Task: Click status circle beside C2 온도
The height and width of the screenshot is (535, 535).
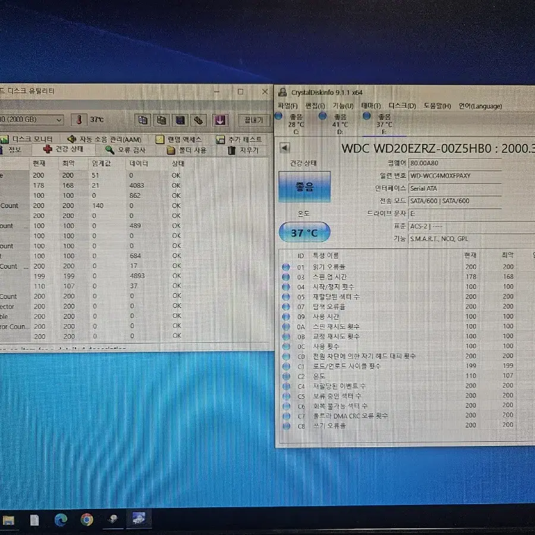Action: (x=286, y=376)
